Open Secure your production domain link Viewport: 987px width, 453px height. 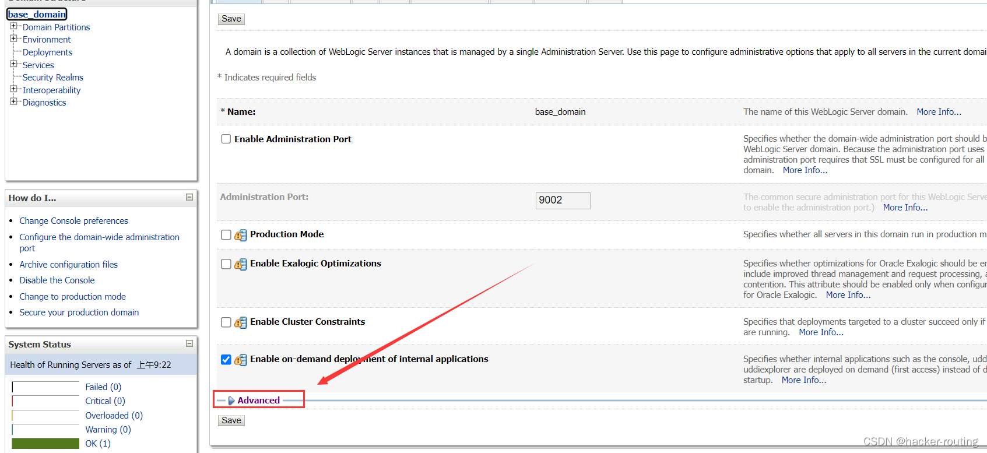[79, 312]
